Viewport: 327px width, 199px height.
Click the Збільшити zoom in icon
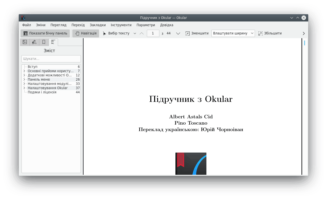click(x=260, y=33)
